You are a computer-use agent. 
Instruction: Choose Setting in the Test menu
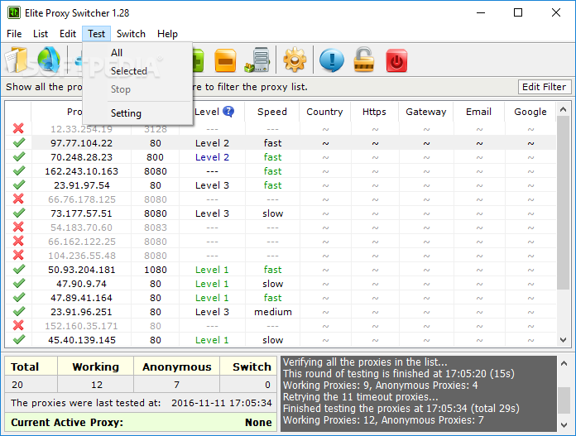137,113
